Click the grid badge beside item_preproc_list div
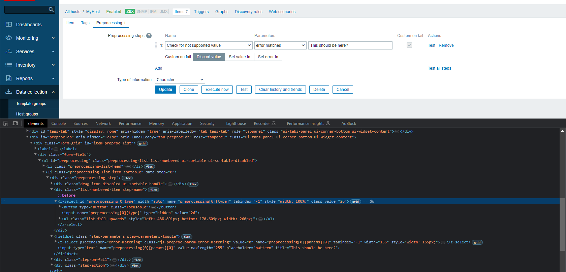This screenshot has width=566, height=272. pos(142,143)
